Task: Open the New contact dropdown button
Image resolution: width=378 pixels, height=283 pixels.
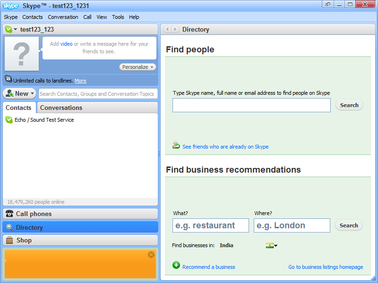Action: (x=19, y=93)
